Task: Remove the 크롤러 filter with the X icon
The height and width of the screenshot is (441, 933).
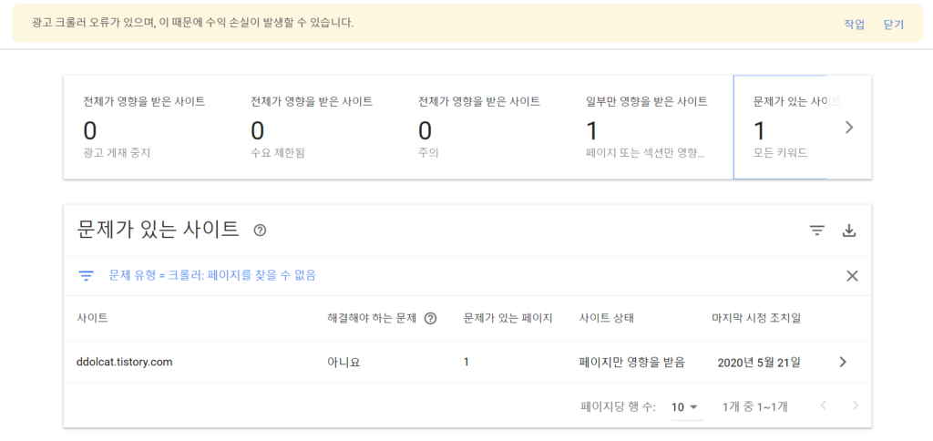Action: pyautogui.click(x=852, y=276)
